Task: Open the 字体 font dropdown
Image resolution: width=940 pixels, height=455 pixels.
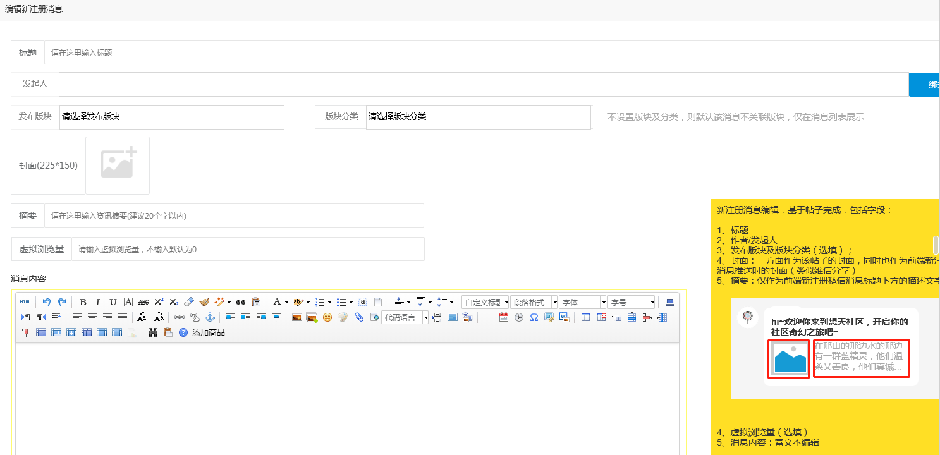Action: (x=582, y=302)
